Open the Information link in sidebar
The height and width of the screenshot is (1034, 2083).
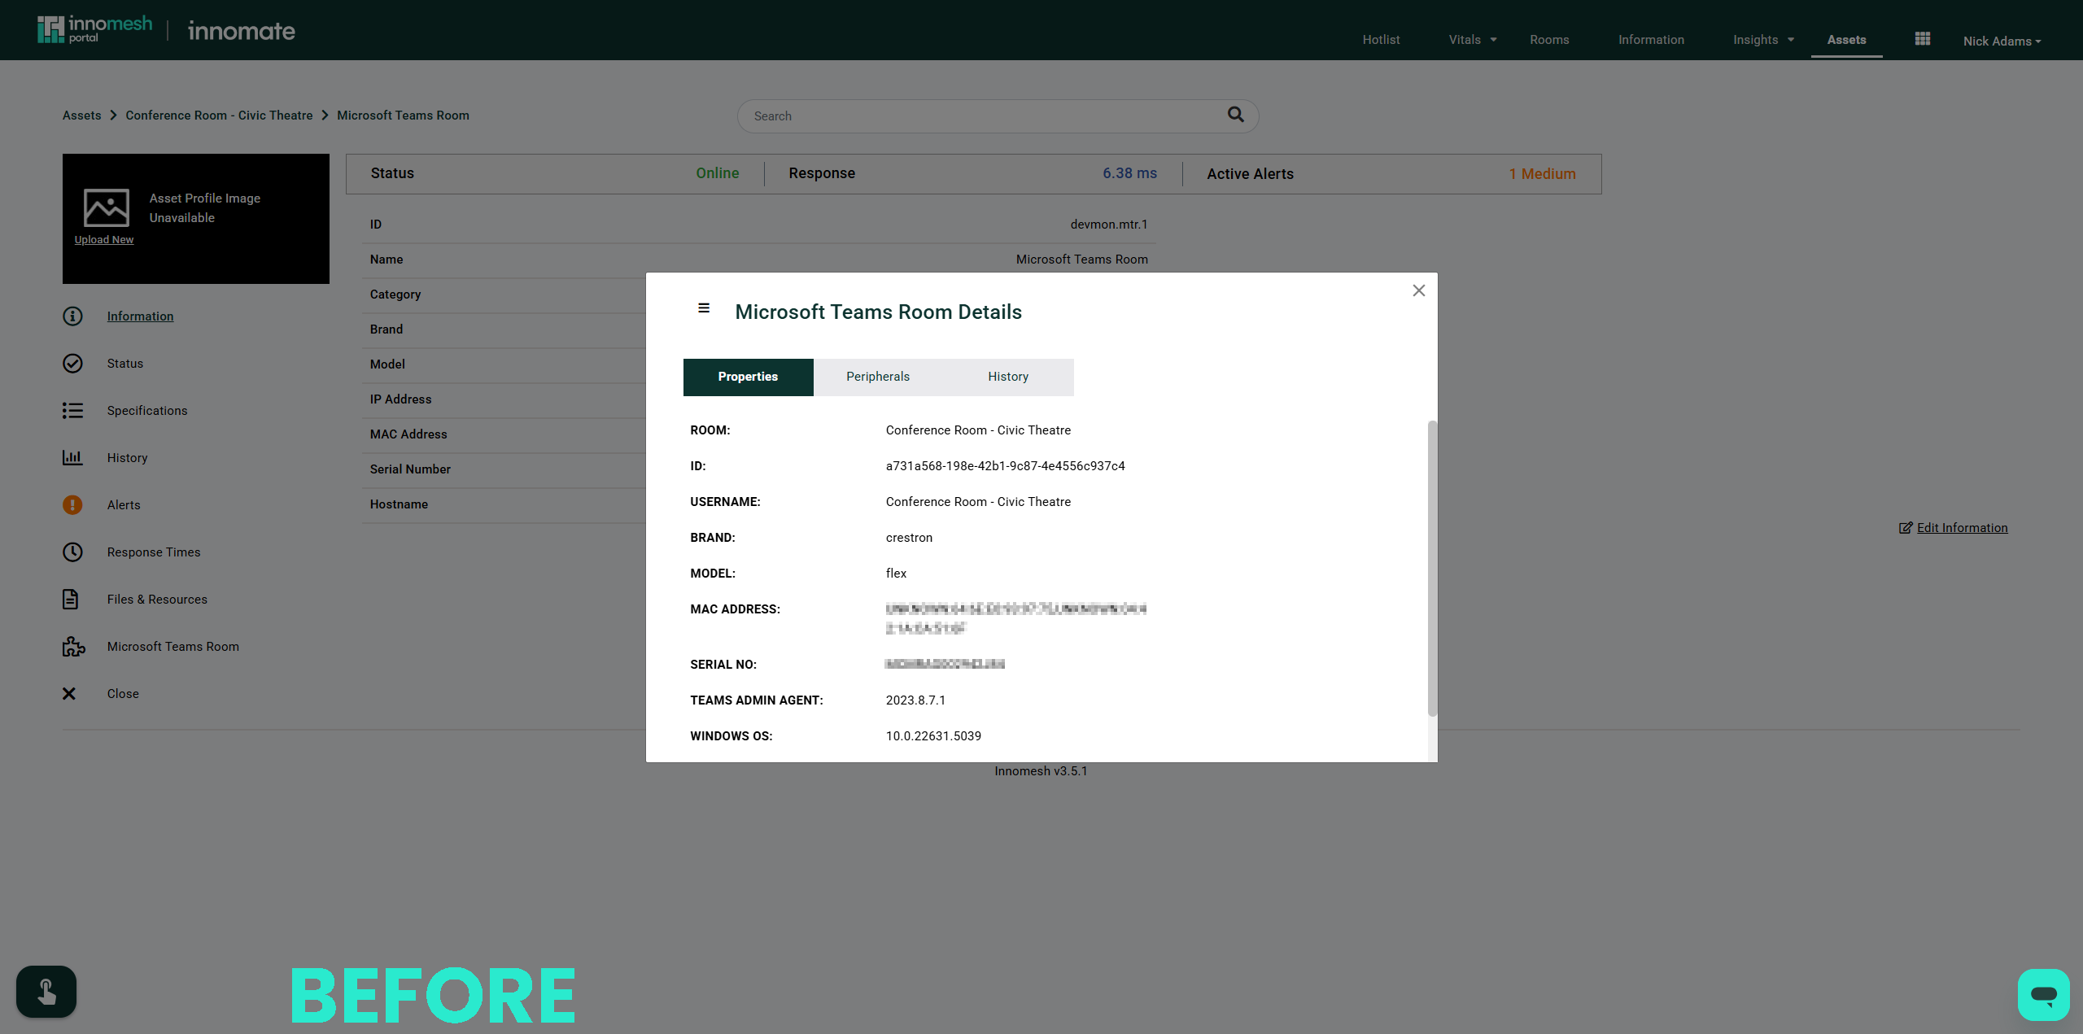pyautogui.click(x=141, y=316)
